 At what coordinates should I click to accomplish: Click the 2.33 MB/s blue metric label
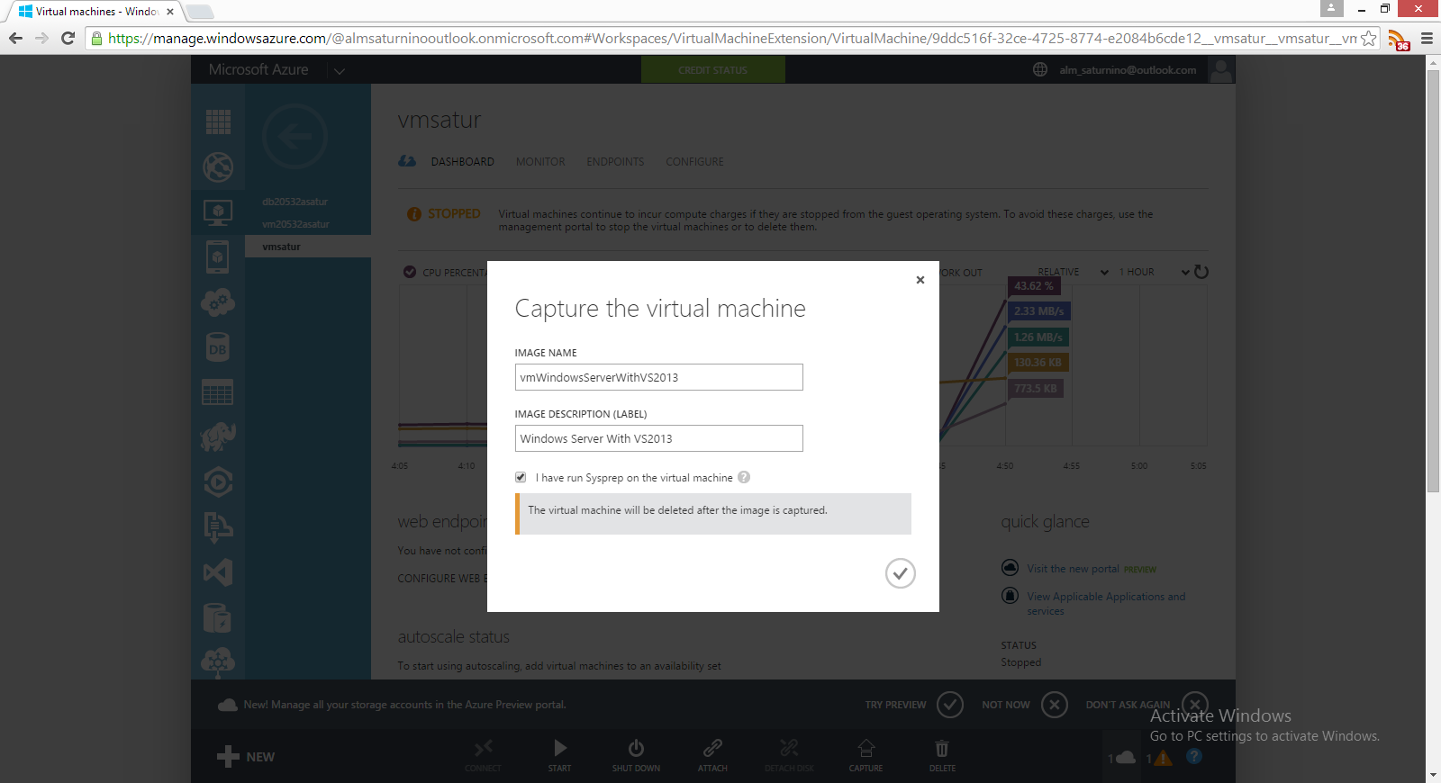(x=1039, y=311)
